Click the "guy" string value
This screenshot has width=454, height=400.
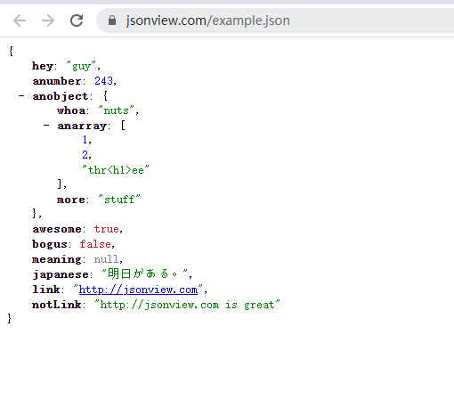[81, 66]
